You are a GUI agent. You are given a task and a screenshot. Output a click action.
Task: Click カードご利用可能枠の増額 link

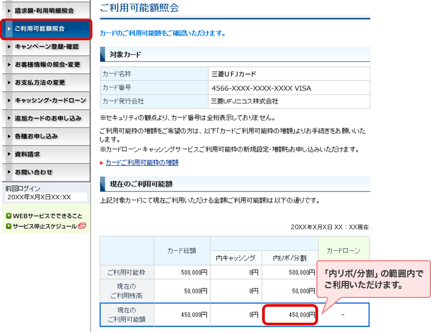tap(142, 162)
